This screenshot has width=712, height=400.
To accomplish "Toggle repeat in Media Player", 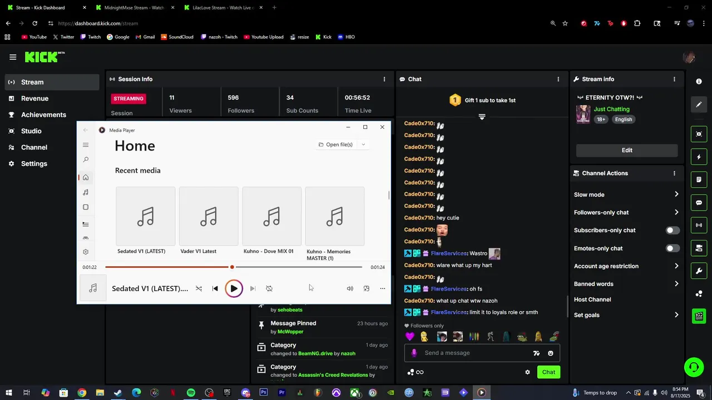I will pyautogui.click(x=269, y=288).
